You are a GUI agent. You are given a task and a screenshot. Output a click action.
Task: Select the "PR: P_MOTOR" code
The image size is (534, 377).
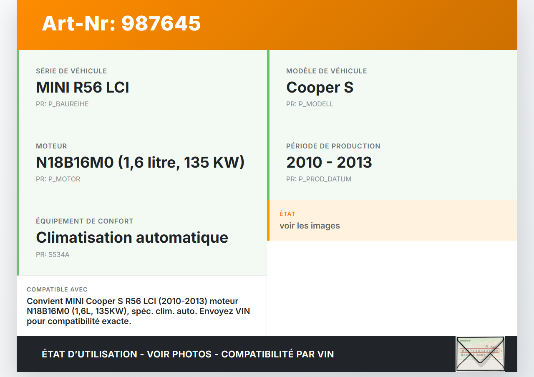58,179
